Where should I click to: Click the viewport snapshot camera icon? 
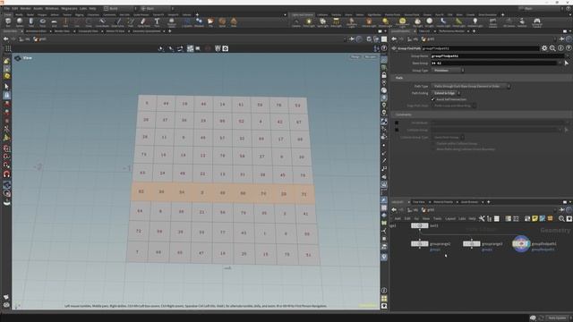(x=226, y=48)
